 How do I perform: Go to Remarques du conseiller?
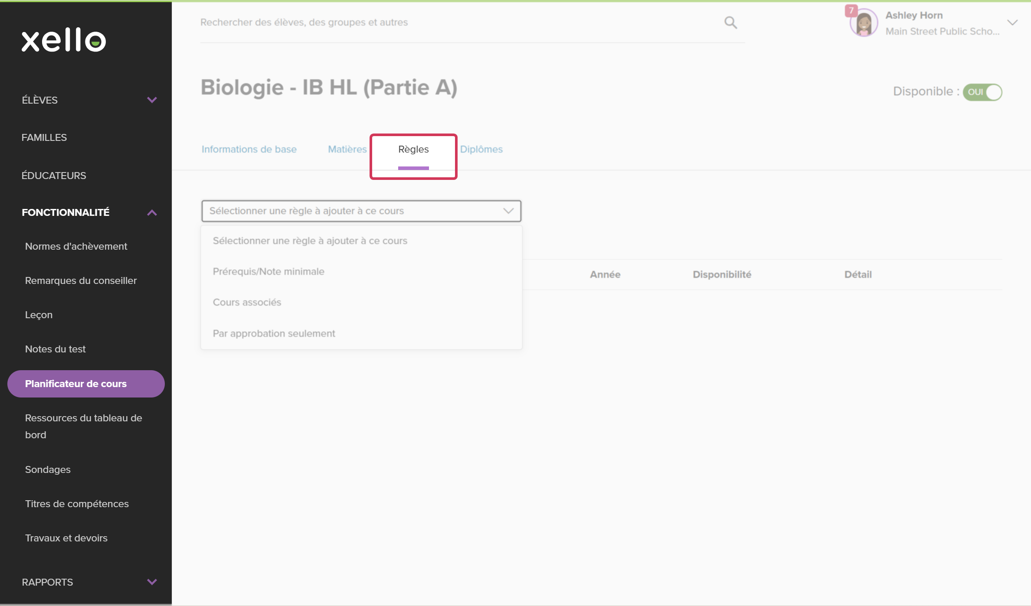tap(81, 280)
